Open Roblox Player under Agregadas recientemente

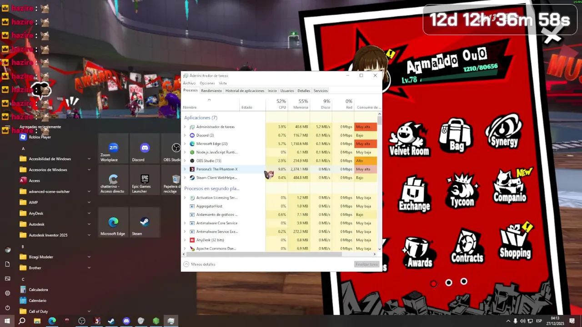coord(40,137)
